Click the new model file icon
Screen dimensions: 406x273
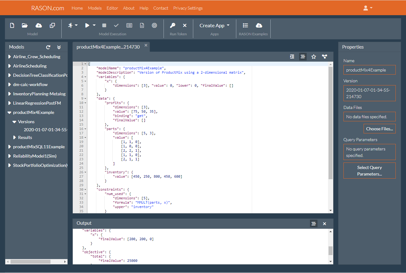12,26
